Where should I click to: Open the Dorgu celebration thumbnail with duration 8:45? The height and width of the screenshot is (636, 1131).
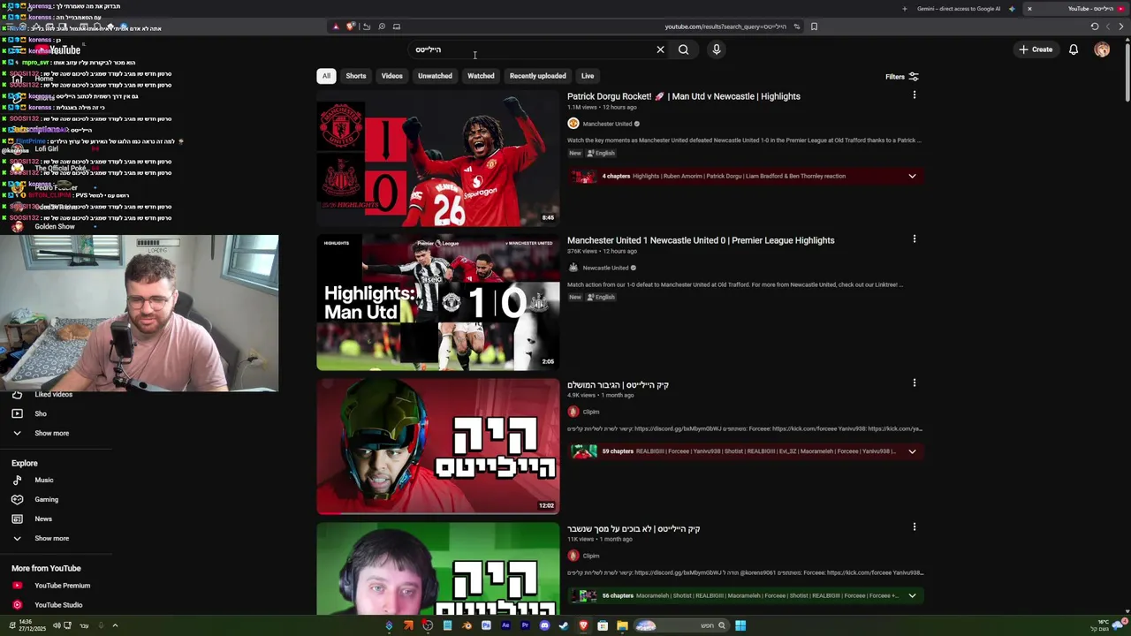click(438, 158)
